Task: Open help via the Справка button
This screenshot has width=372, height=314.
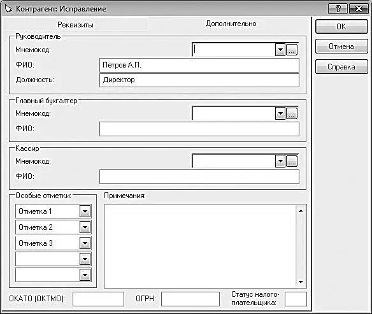Action: click(x=341, y=67)
